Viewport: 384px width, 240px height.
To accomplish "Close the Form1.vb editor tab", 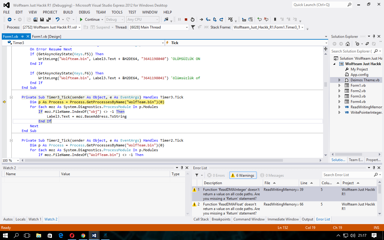I will (28, 37).
